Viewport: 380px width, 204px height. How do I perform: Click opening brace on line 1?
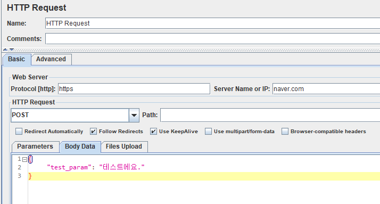click(30, 159)
